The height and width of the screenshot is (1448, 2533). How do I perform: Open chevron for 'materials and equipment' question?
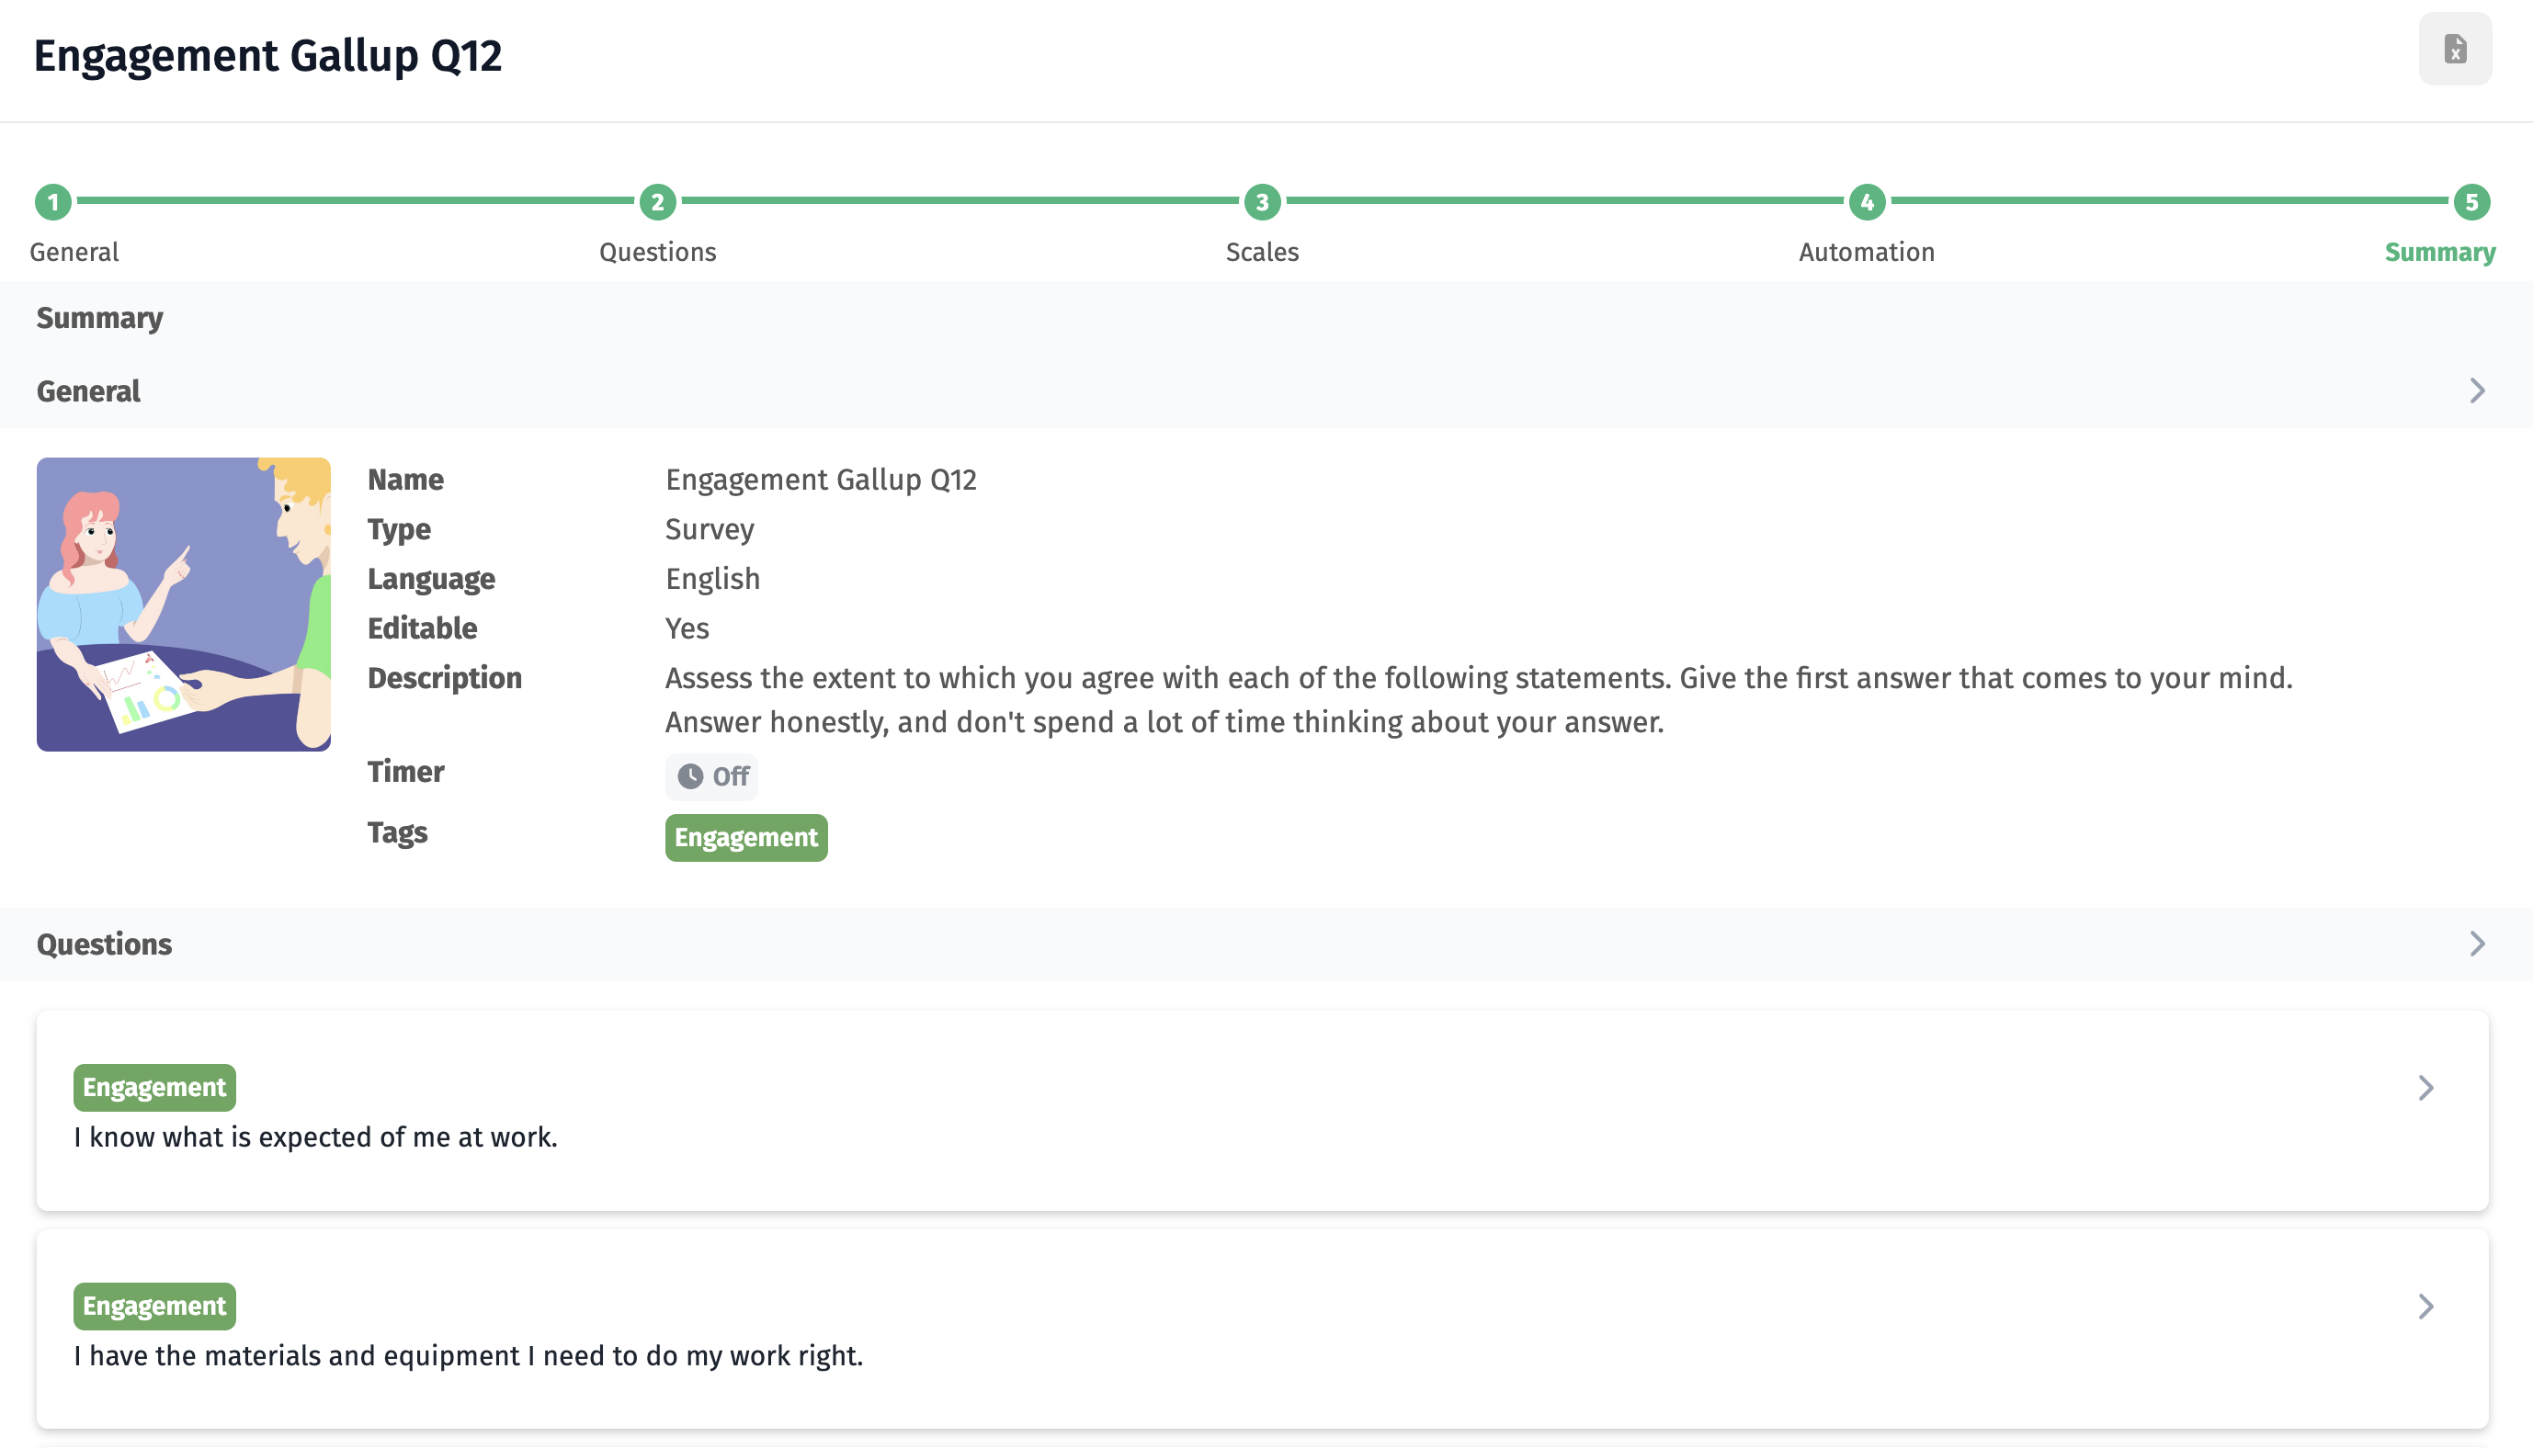coord(2425,1307)
